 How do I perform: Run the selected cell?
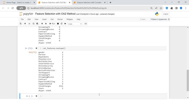pyautogui.click(x=52, y=24)
